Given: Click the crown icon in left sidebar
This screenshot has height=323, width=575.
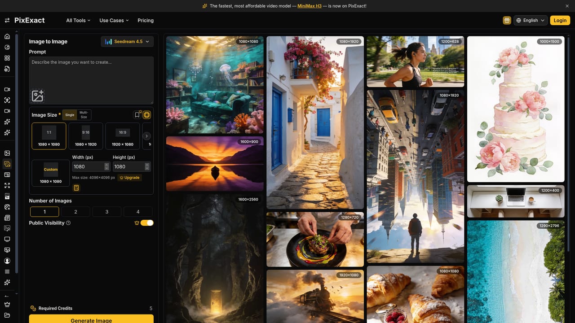Looking at the screenshot, I should click(7, 304).
